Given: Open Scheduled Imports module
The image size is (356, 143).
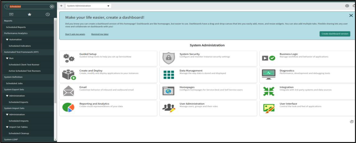Looking at the screenshot, I should pos(19,121).
